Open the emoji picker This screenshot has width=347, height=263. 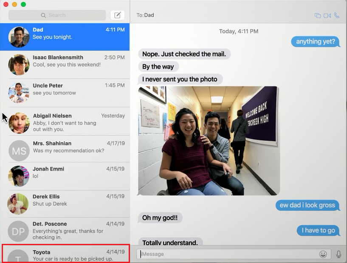pyautogui.click(x=323, y=254)
